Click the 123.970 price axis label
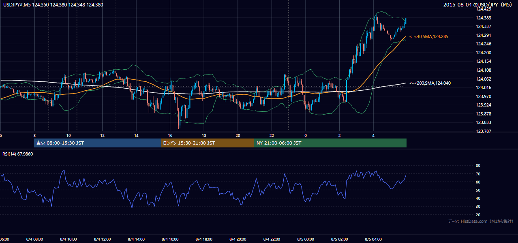Viewport: 518px width, 243px height. coord(483,96)
